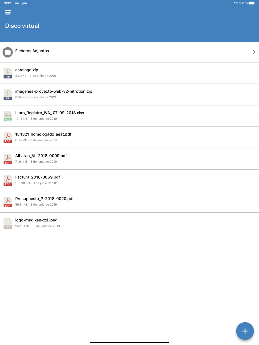The image size is (259, 345).
Task: Click the Ficheros Adjuntos folder icon
Action: (8, 52)
